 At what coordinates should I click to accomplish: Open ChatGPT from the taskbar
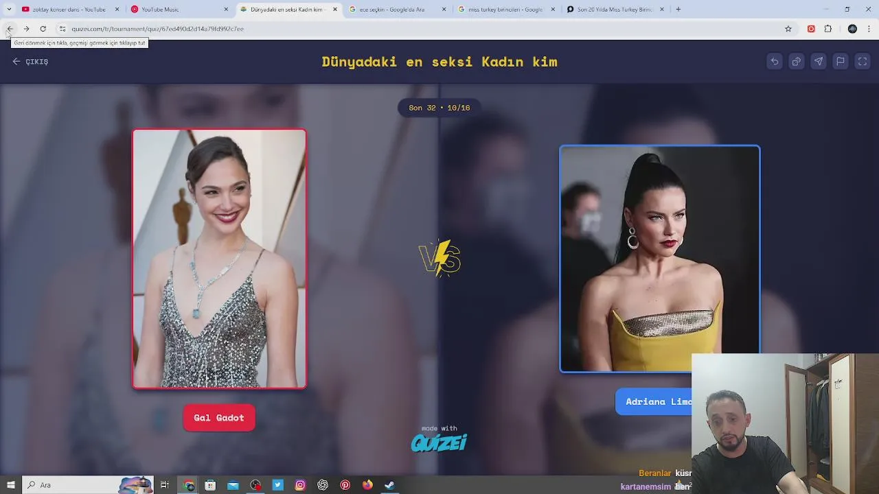coord(323,485)
